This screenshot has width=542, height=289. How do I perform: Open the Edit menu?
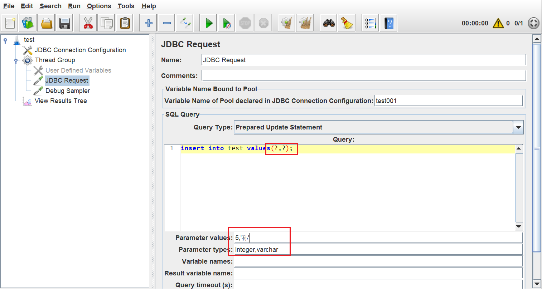tap(27, 6)
